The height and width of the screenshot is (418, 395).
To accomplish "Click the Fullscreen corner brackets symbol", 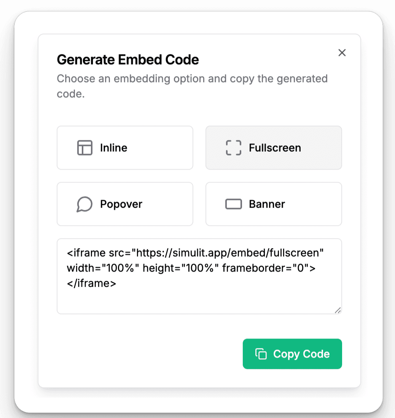I will (234, 148).
